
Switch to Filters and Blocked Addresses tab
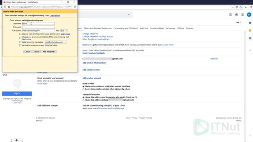click(98, 28)
